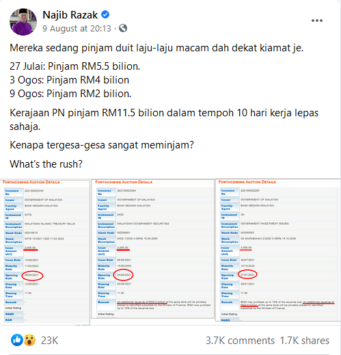This screenshot has width=341, height=355.
Task: Click the Like reaction icon
Action: pyautogui.click(x=17, y=340)
